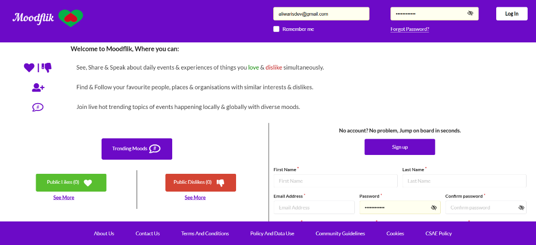Click the Log In button
This screenshot has width=536, height=245.
[512, 14]
